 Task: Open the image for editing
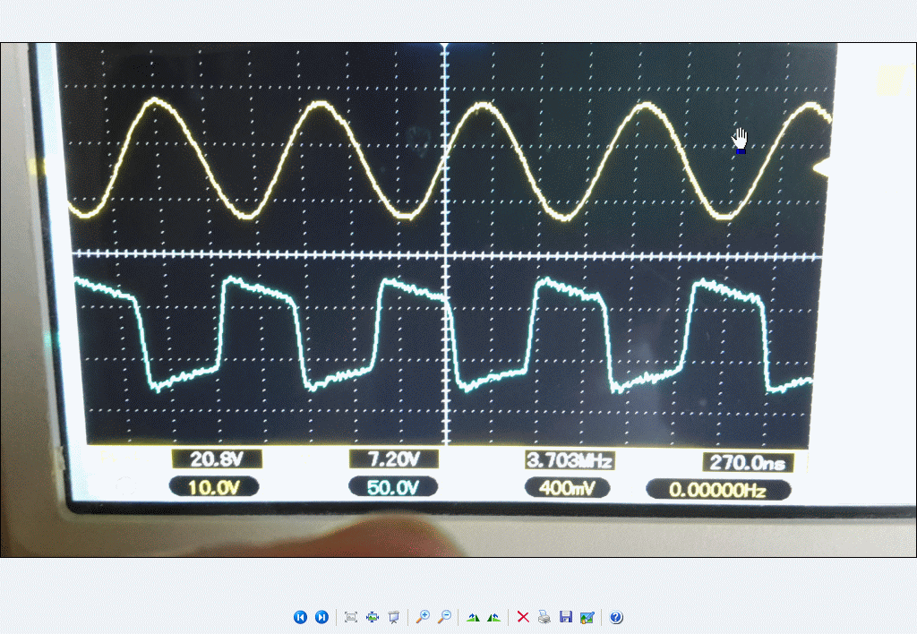[x=587, y=617]
